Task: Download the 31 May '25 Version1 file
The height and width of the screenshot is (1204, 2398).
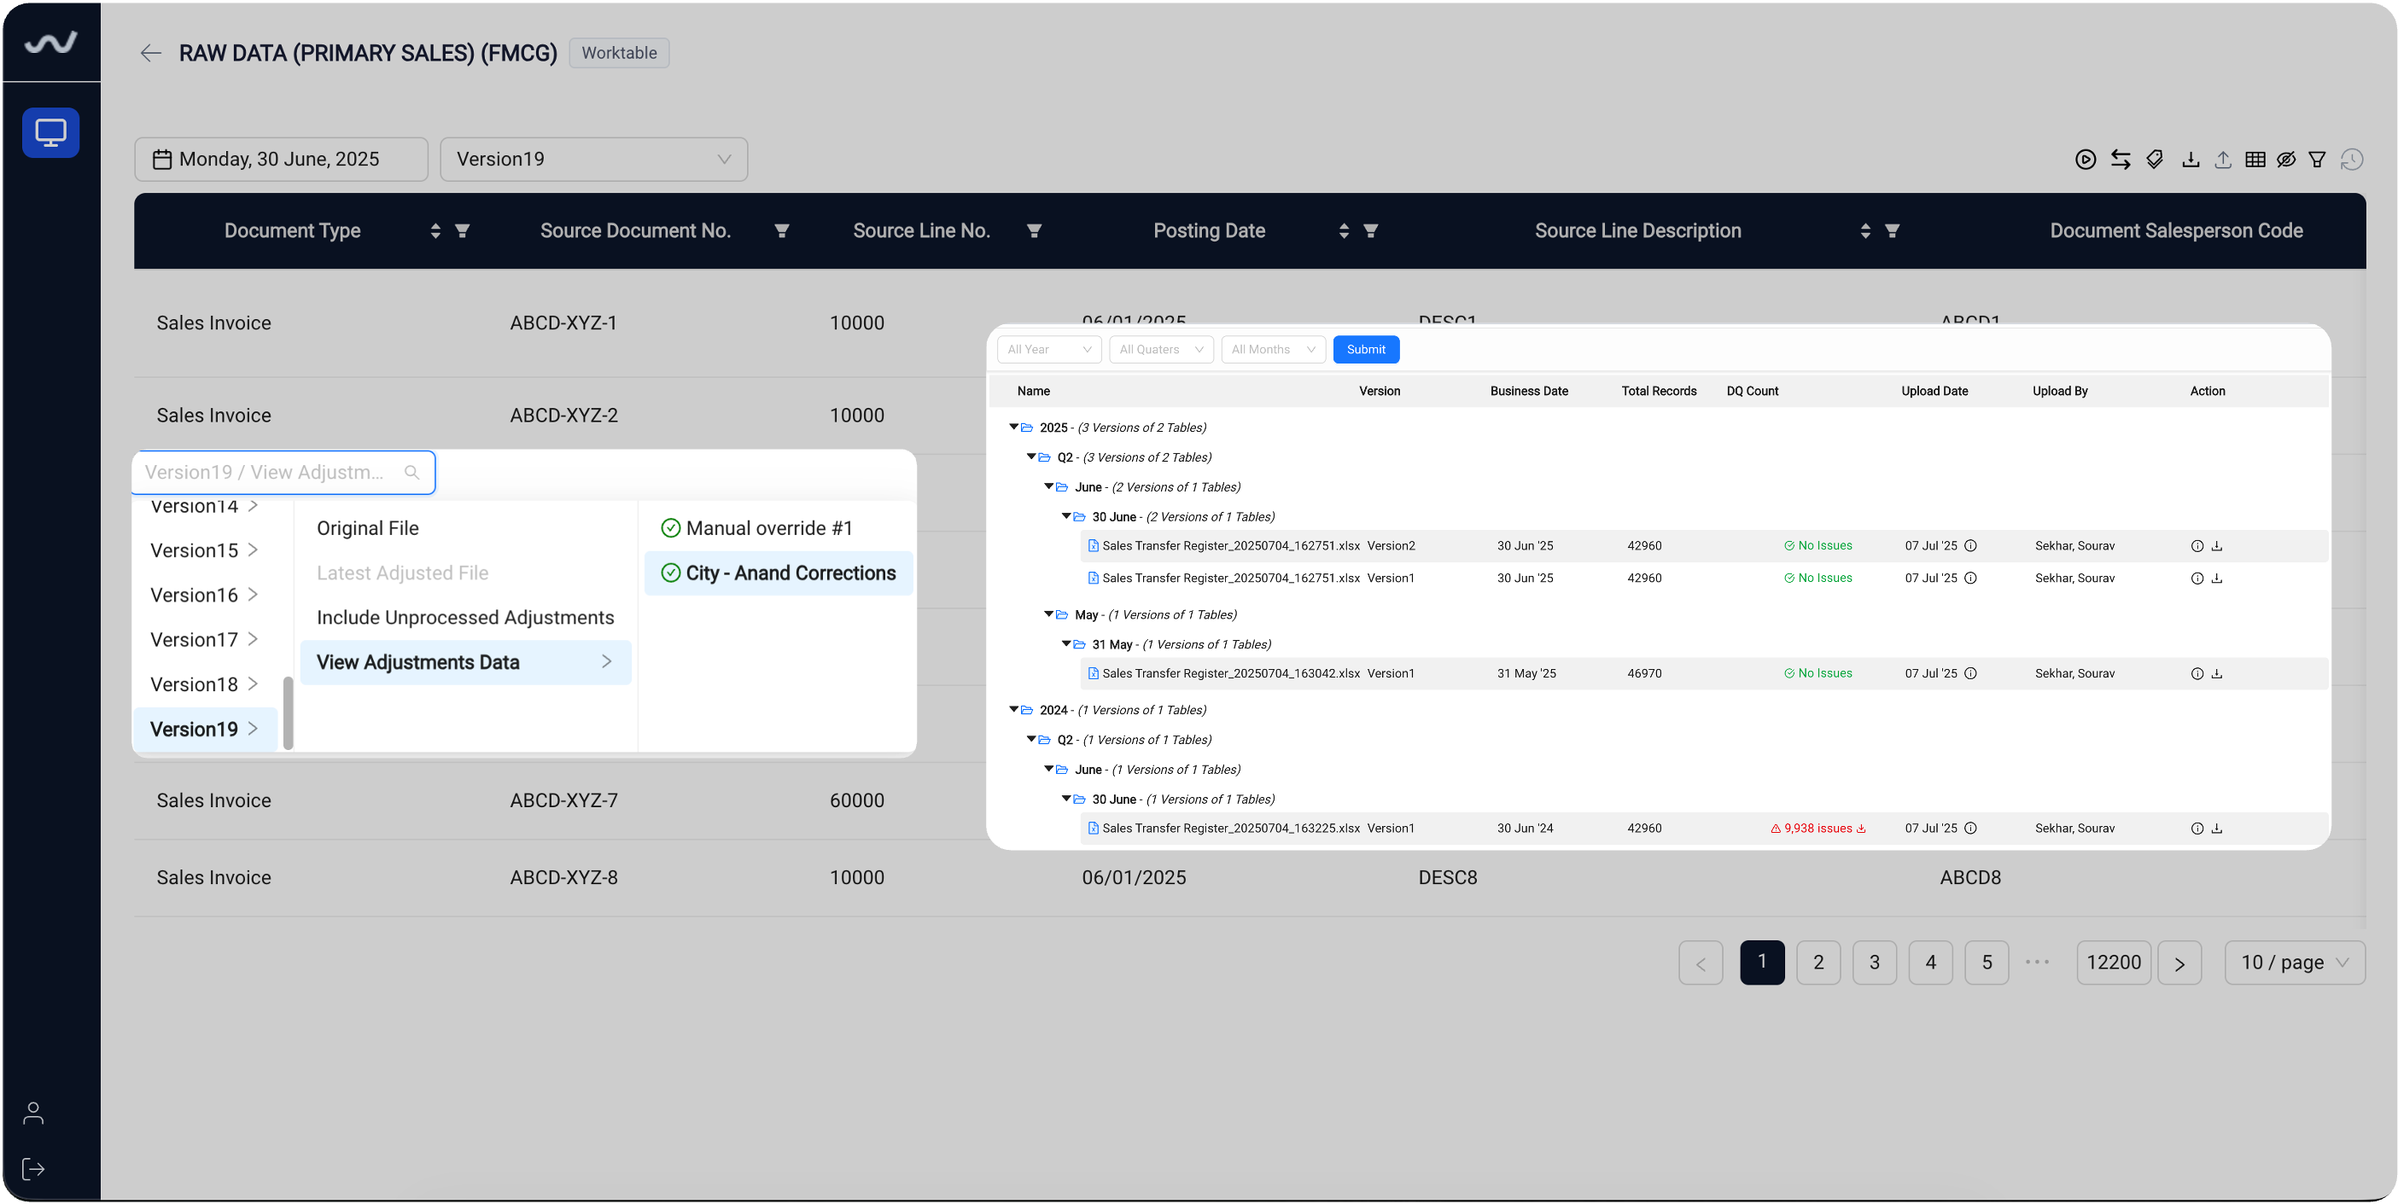Action: pos(2216,673)
